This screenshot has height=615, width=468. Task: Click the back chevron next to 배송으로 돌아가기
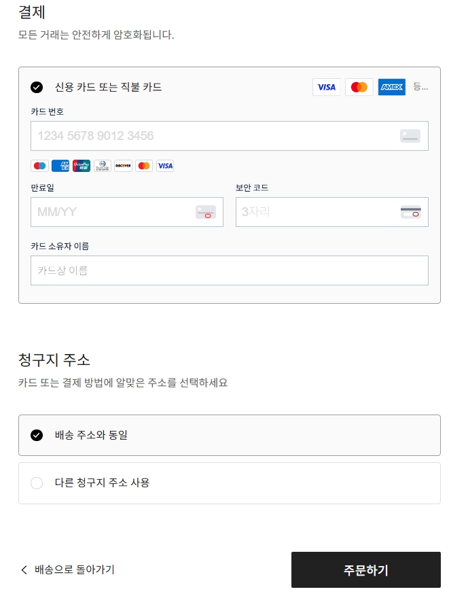click(24, 570)
